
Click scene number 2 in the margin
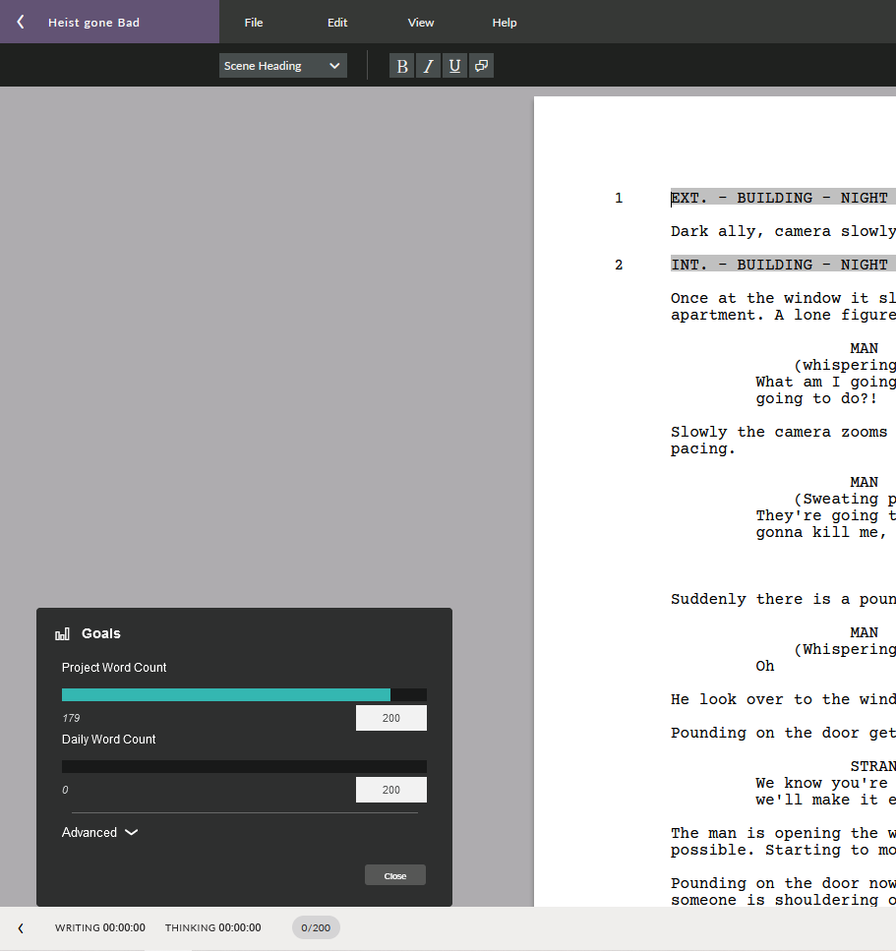tap(619, 265)
